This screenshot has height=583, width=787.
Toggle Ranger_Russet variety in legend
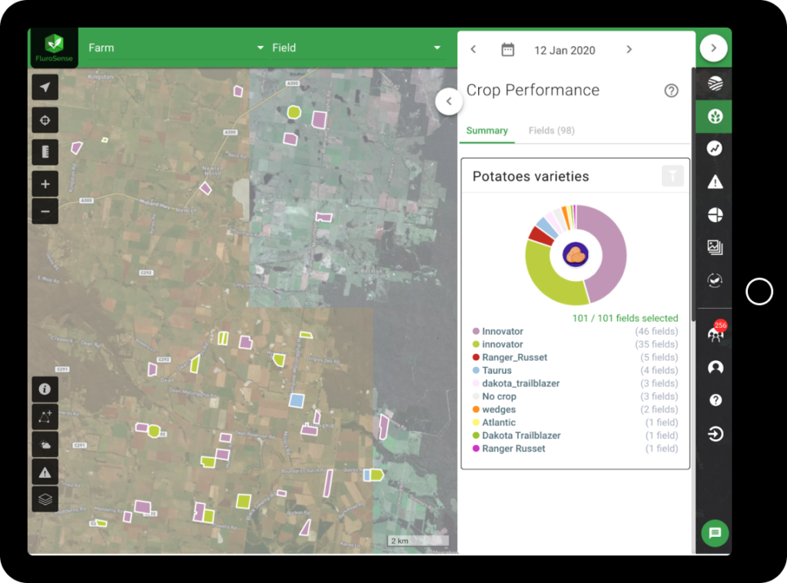click(x=514, y=358)
